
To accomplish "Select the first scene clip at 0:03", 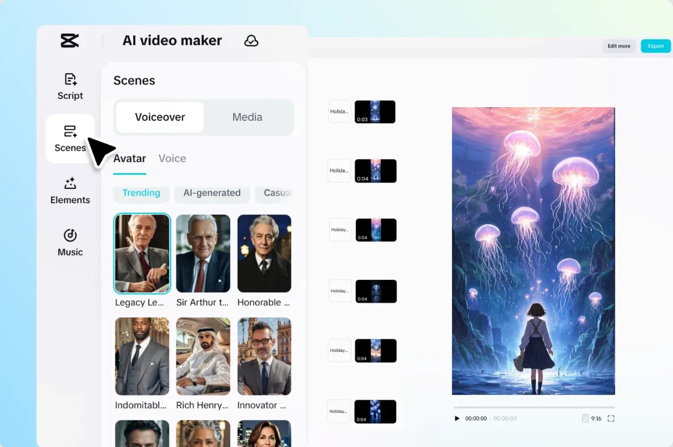I will coord(375,112).
